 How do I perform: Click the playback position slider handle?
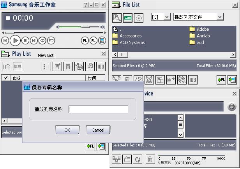pyautogui.click(x=10, y=33)
